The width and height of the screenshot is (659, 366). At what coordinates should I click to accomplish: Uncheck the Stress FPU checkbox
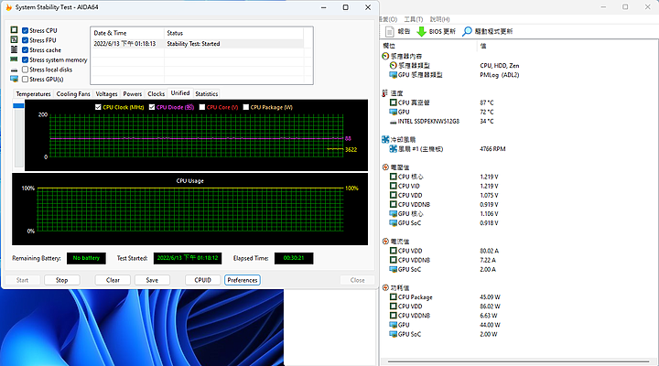[26, 40]
